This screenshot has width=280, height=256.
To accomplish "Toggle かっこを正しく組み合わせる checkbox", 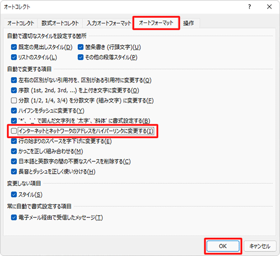I will pyautogui.click(x=14, y=151).
